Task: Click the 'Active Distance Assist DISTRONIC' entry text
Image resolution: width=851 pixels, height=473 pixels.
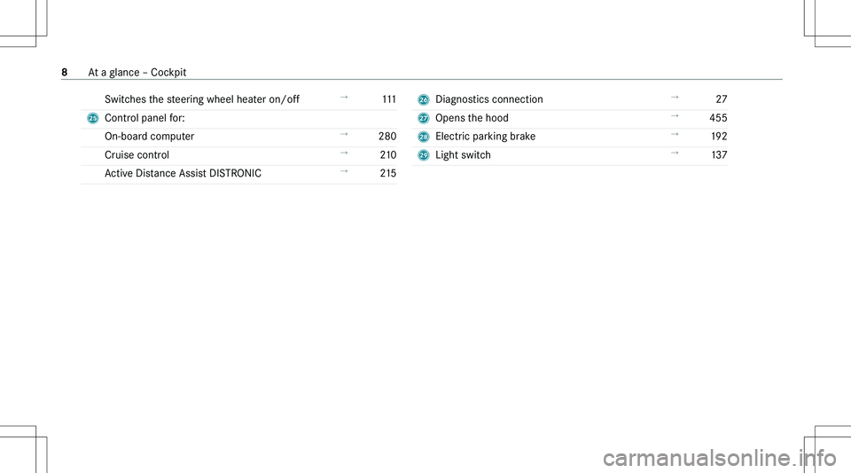Action: tap(183, 174)
